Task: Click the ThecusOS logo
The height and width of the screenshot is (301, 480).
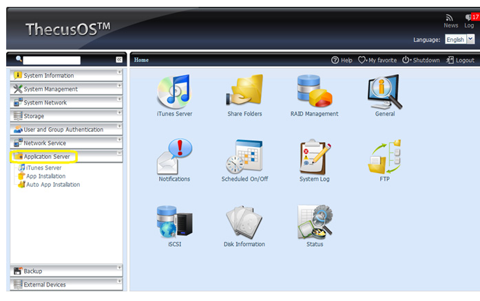Action: point(67,29)
